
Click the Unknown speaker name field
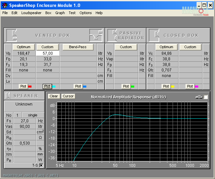(24, 106)
